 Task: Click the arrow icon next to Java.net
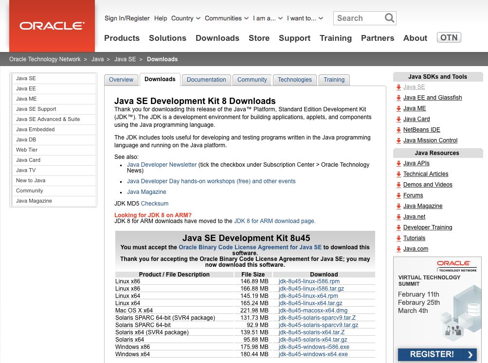click(x=398, y=217)
